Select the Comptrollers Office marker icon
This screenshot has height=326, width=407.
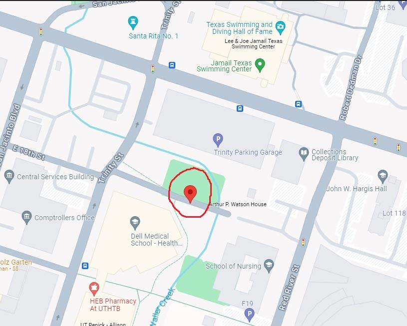pos(27,218)
